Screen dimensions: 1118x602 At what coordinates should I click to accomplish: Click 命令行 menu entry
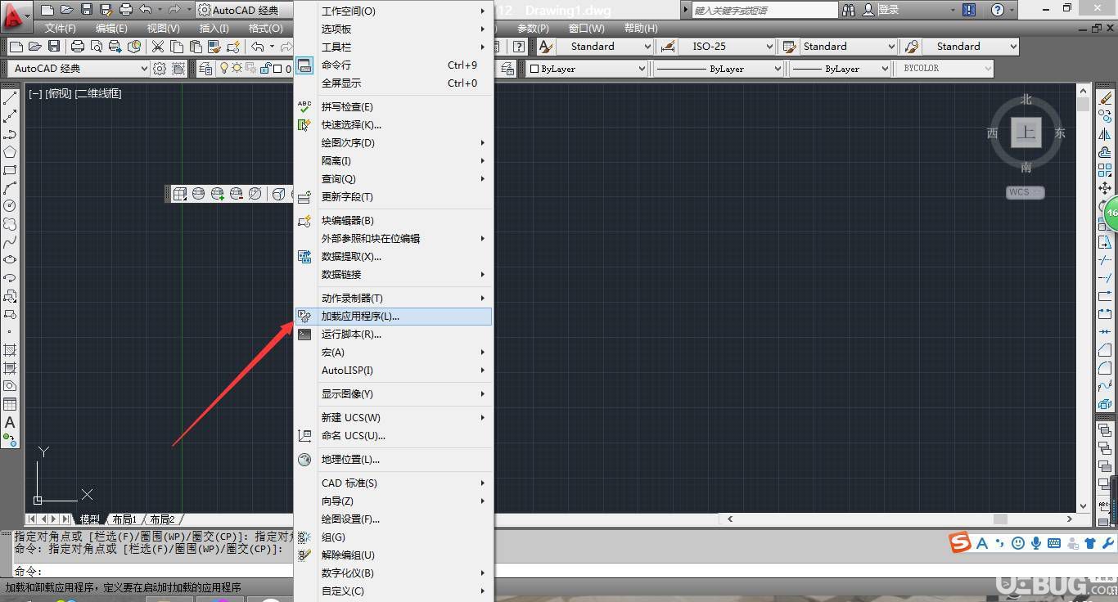coord(394,65)
